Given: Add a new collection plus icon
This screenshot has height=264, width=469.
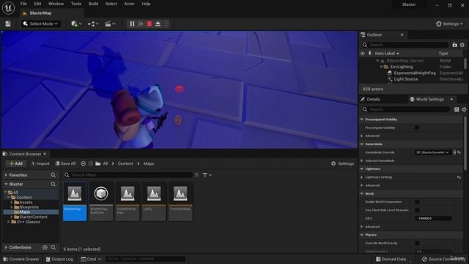Looking at the screenshot, I should coord(45,248).
